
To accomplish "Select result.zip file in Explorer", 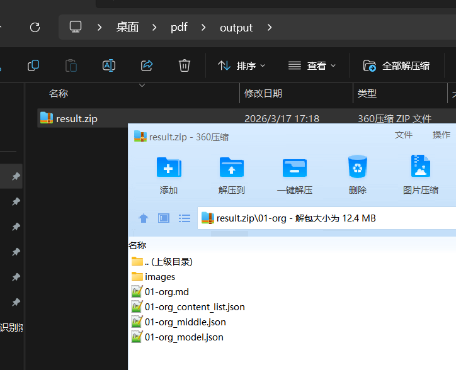I will (77, 118).
